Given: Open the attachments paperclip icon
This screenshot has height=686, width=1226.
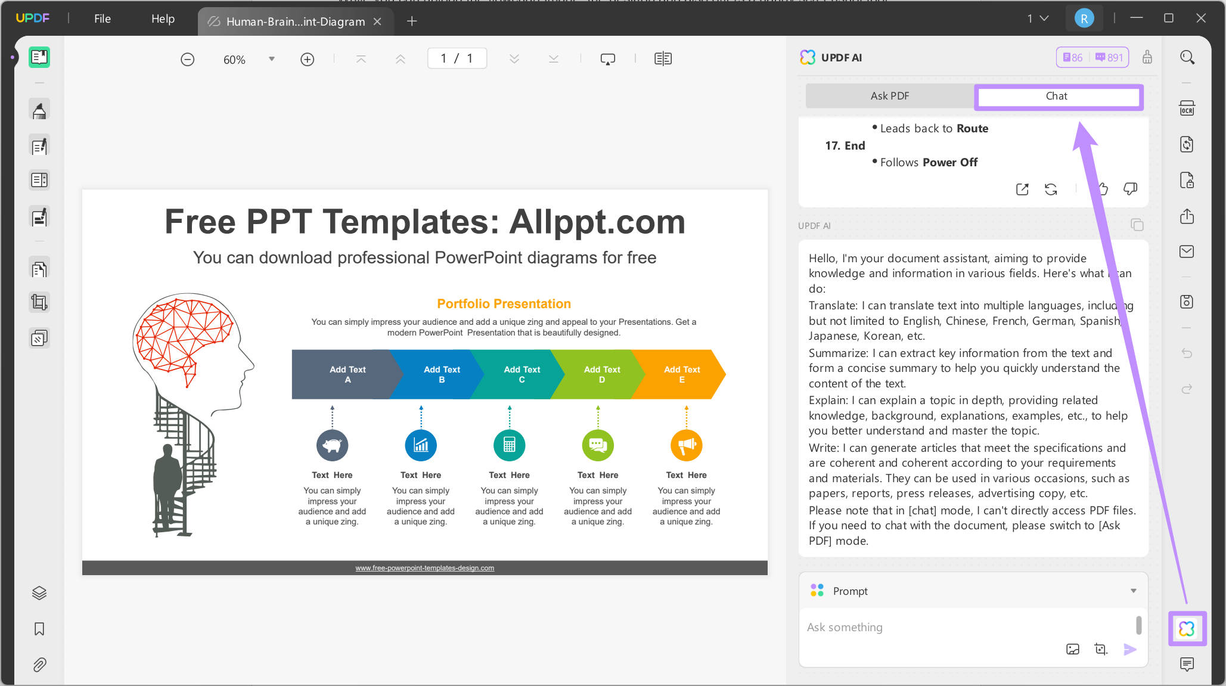Looking at the screenshot, I should (39, 665).
